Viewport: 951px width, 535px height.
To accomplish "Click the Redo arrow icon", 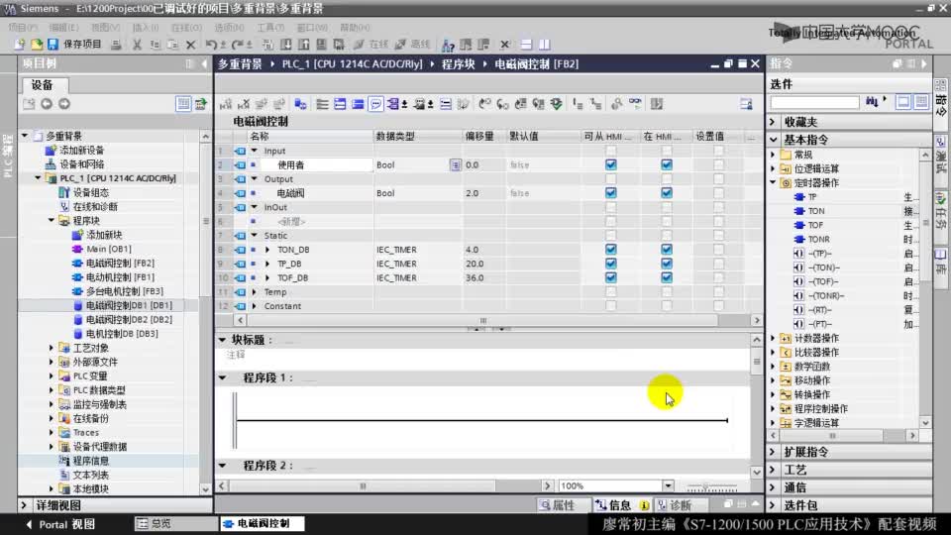I will (x=238, y=45).
